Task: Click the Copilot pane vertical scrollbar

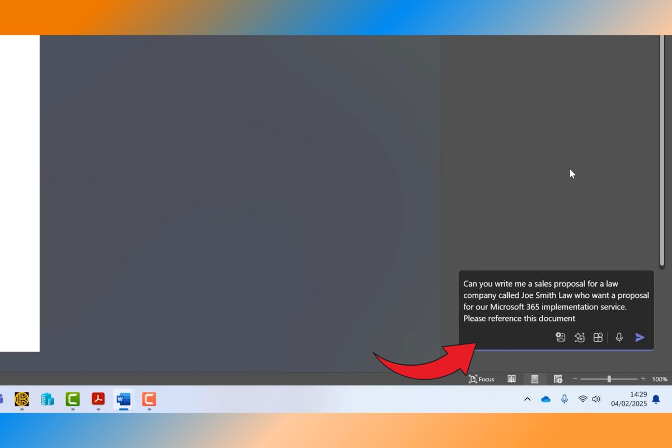Action: (662, 151)
